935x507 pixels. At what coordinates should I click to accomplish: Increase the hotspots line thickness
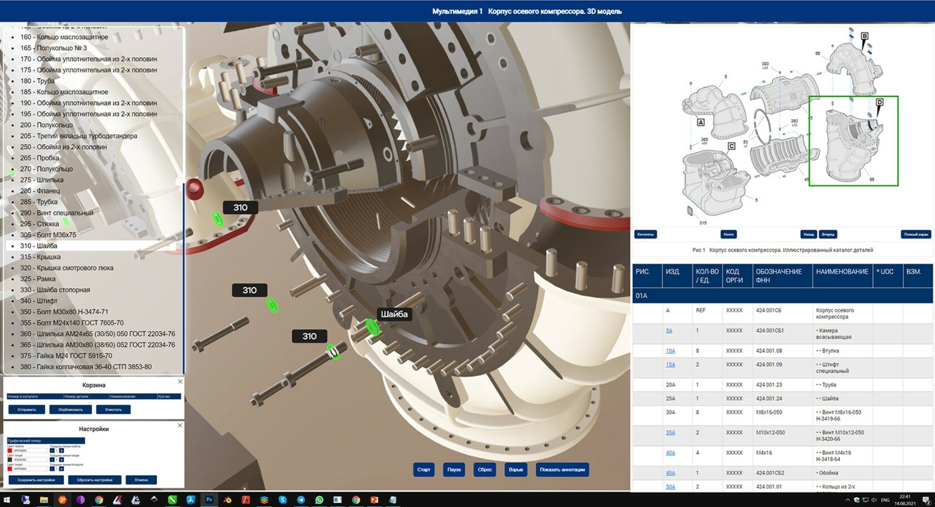pyautogui.click(x=61, y=469)
